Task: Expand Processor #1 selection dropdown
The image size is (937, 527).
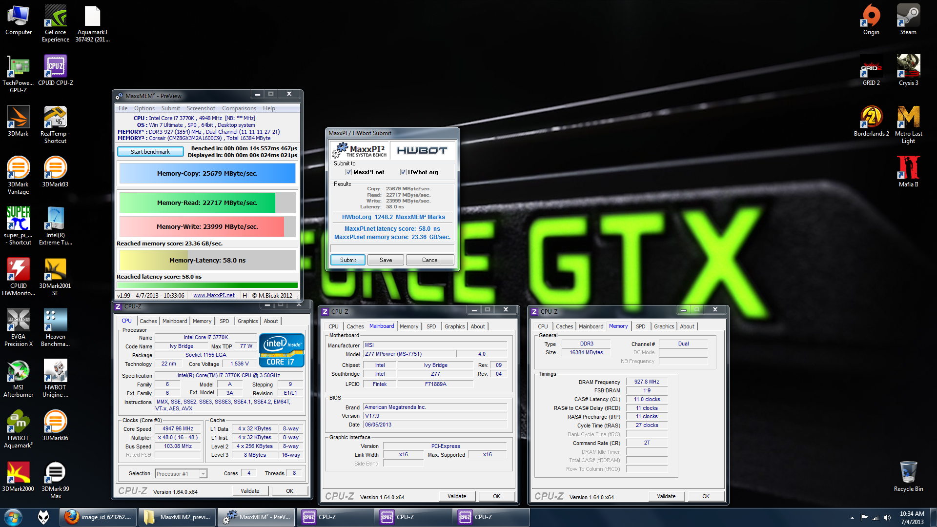Action: point(203,474)
